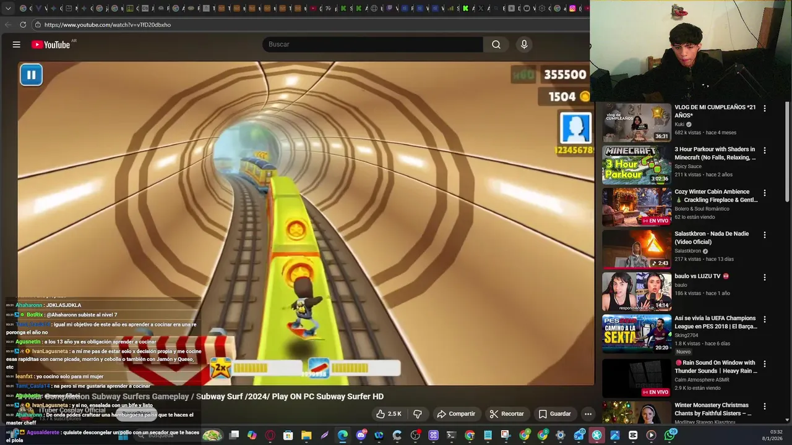The height and width of the screenshot is (445, 792).
Task: Open the tab search dropdown in browser
Action: [8, 8]
